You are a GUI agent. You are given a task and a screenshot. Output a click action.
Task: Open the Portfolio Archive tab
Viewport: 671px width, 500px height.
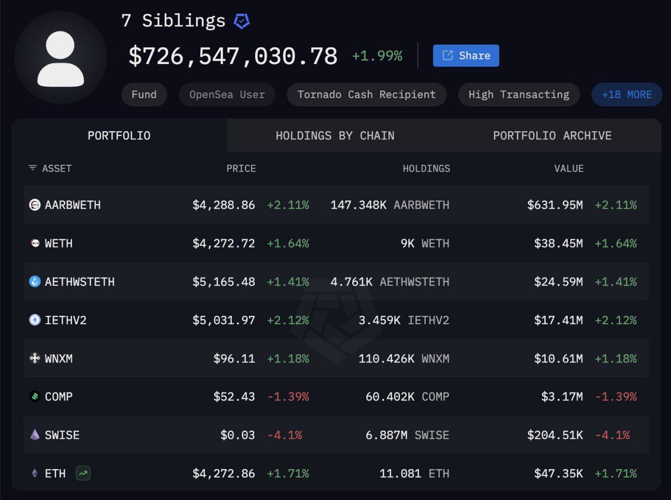point(552,136)
